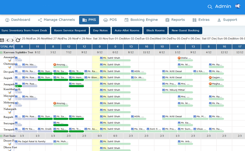
Task: Advance to next dates with right arrow
Action: coord(12,40)
